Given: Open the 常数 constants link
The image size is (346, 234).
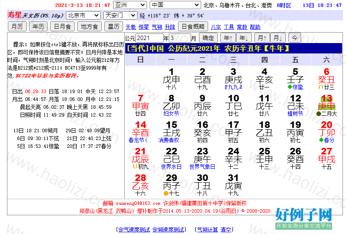Looking at the screenshot, I should pyautogui.click(x=242, y=27).
